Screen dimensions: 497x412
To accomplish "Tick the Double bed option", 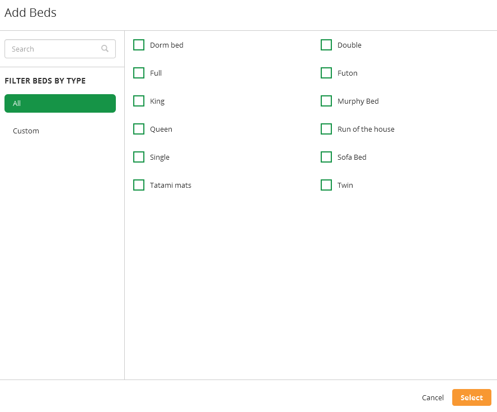I will [x=326, y=45].
